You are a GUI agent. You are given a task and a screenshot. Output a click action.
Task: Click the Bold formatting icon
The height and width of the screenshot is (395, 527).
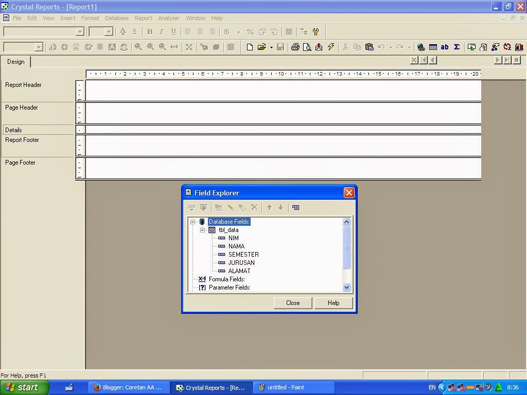tap(150, 32)
